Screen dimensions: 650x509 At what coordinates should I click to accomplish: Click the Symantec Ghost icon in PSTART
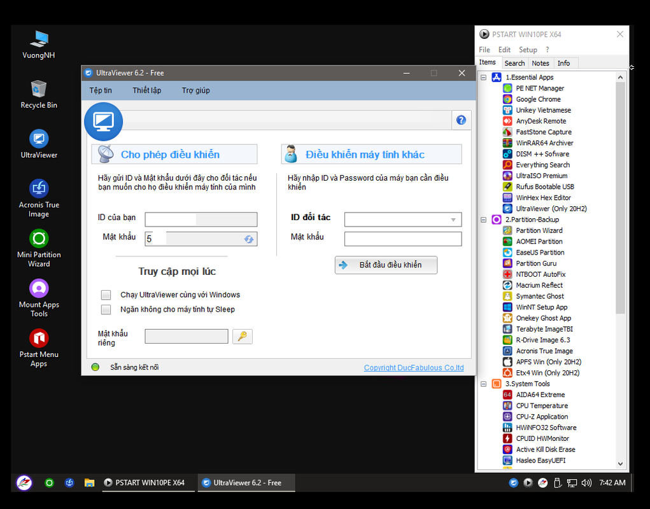click(507, 296)
